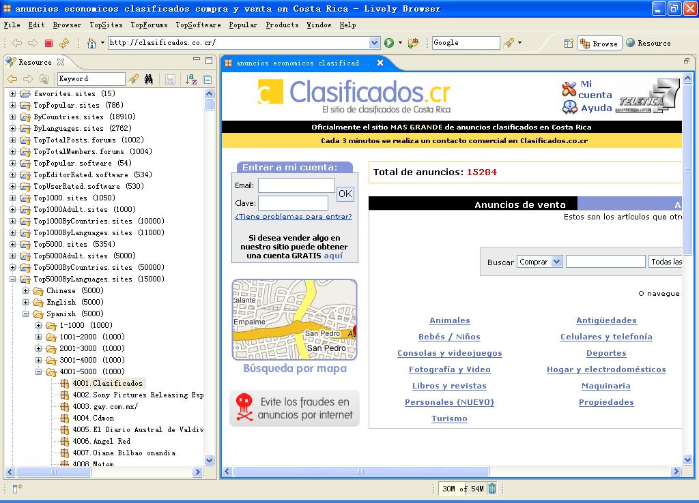This screenshot has width=699, height=503.
Task: Open the File menu
Action: pyautogui.click(x=12, y=25)
